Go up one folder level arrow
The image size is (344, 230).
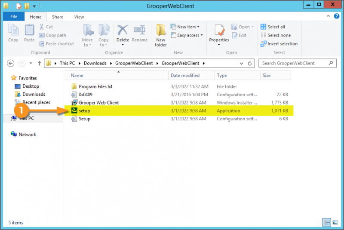tap(39, 63)
